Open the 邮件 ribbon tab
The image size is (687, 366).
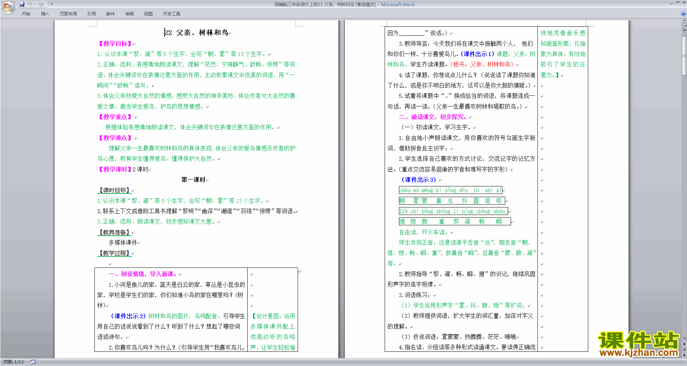pyautogui.click(x=111, y=14)
